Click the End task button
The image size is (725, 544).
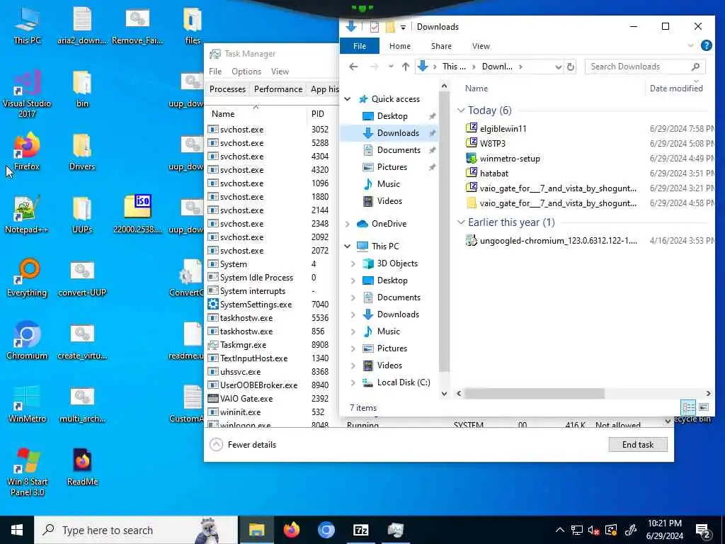tap(638, 445)
